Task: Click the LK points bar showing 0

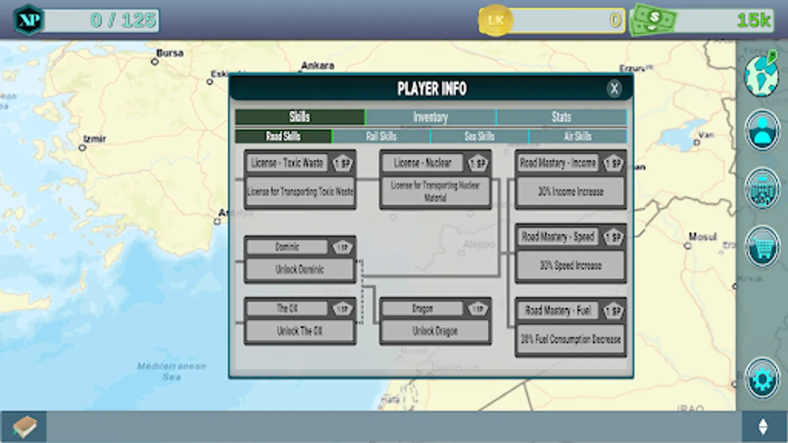Action: 568,20
